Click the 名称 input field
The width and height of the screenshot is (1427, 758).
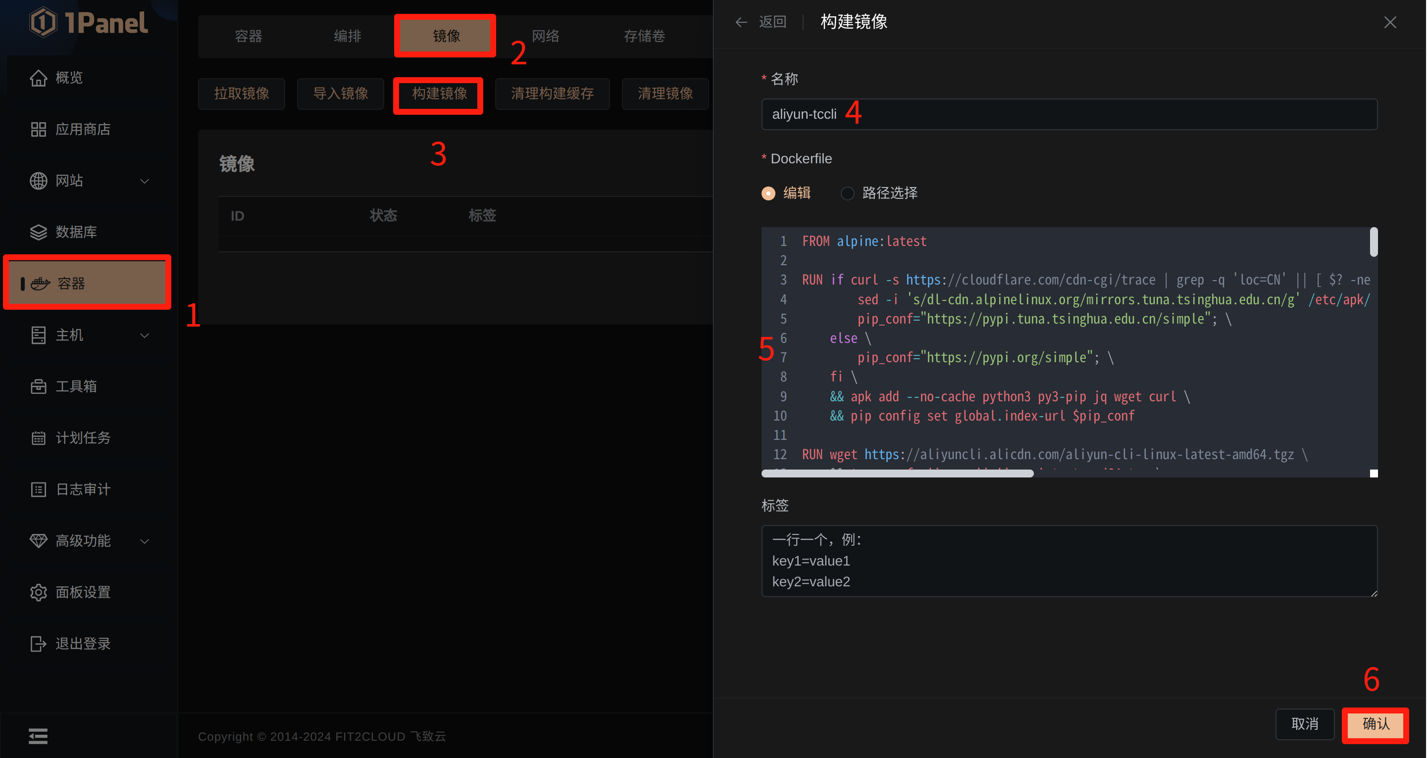tap(1069, 115)
